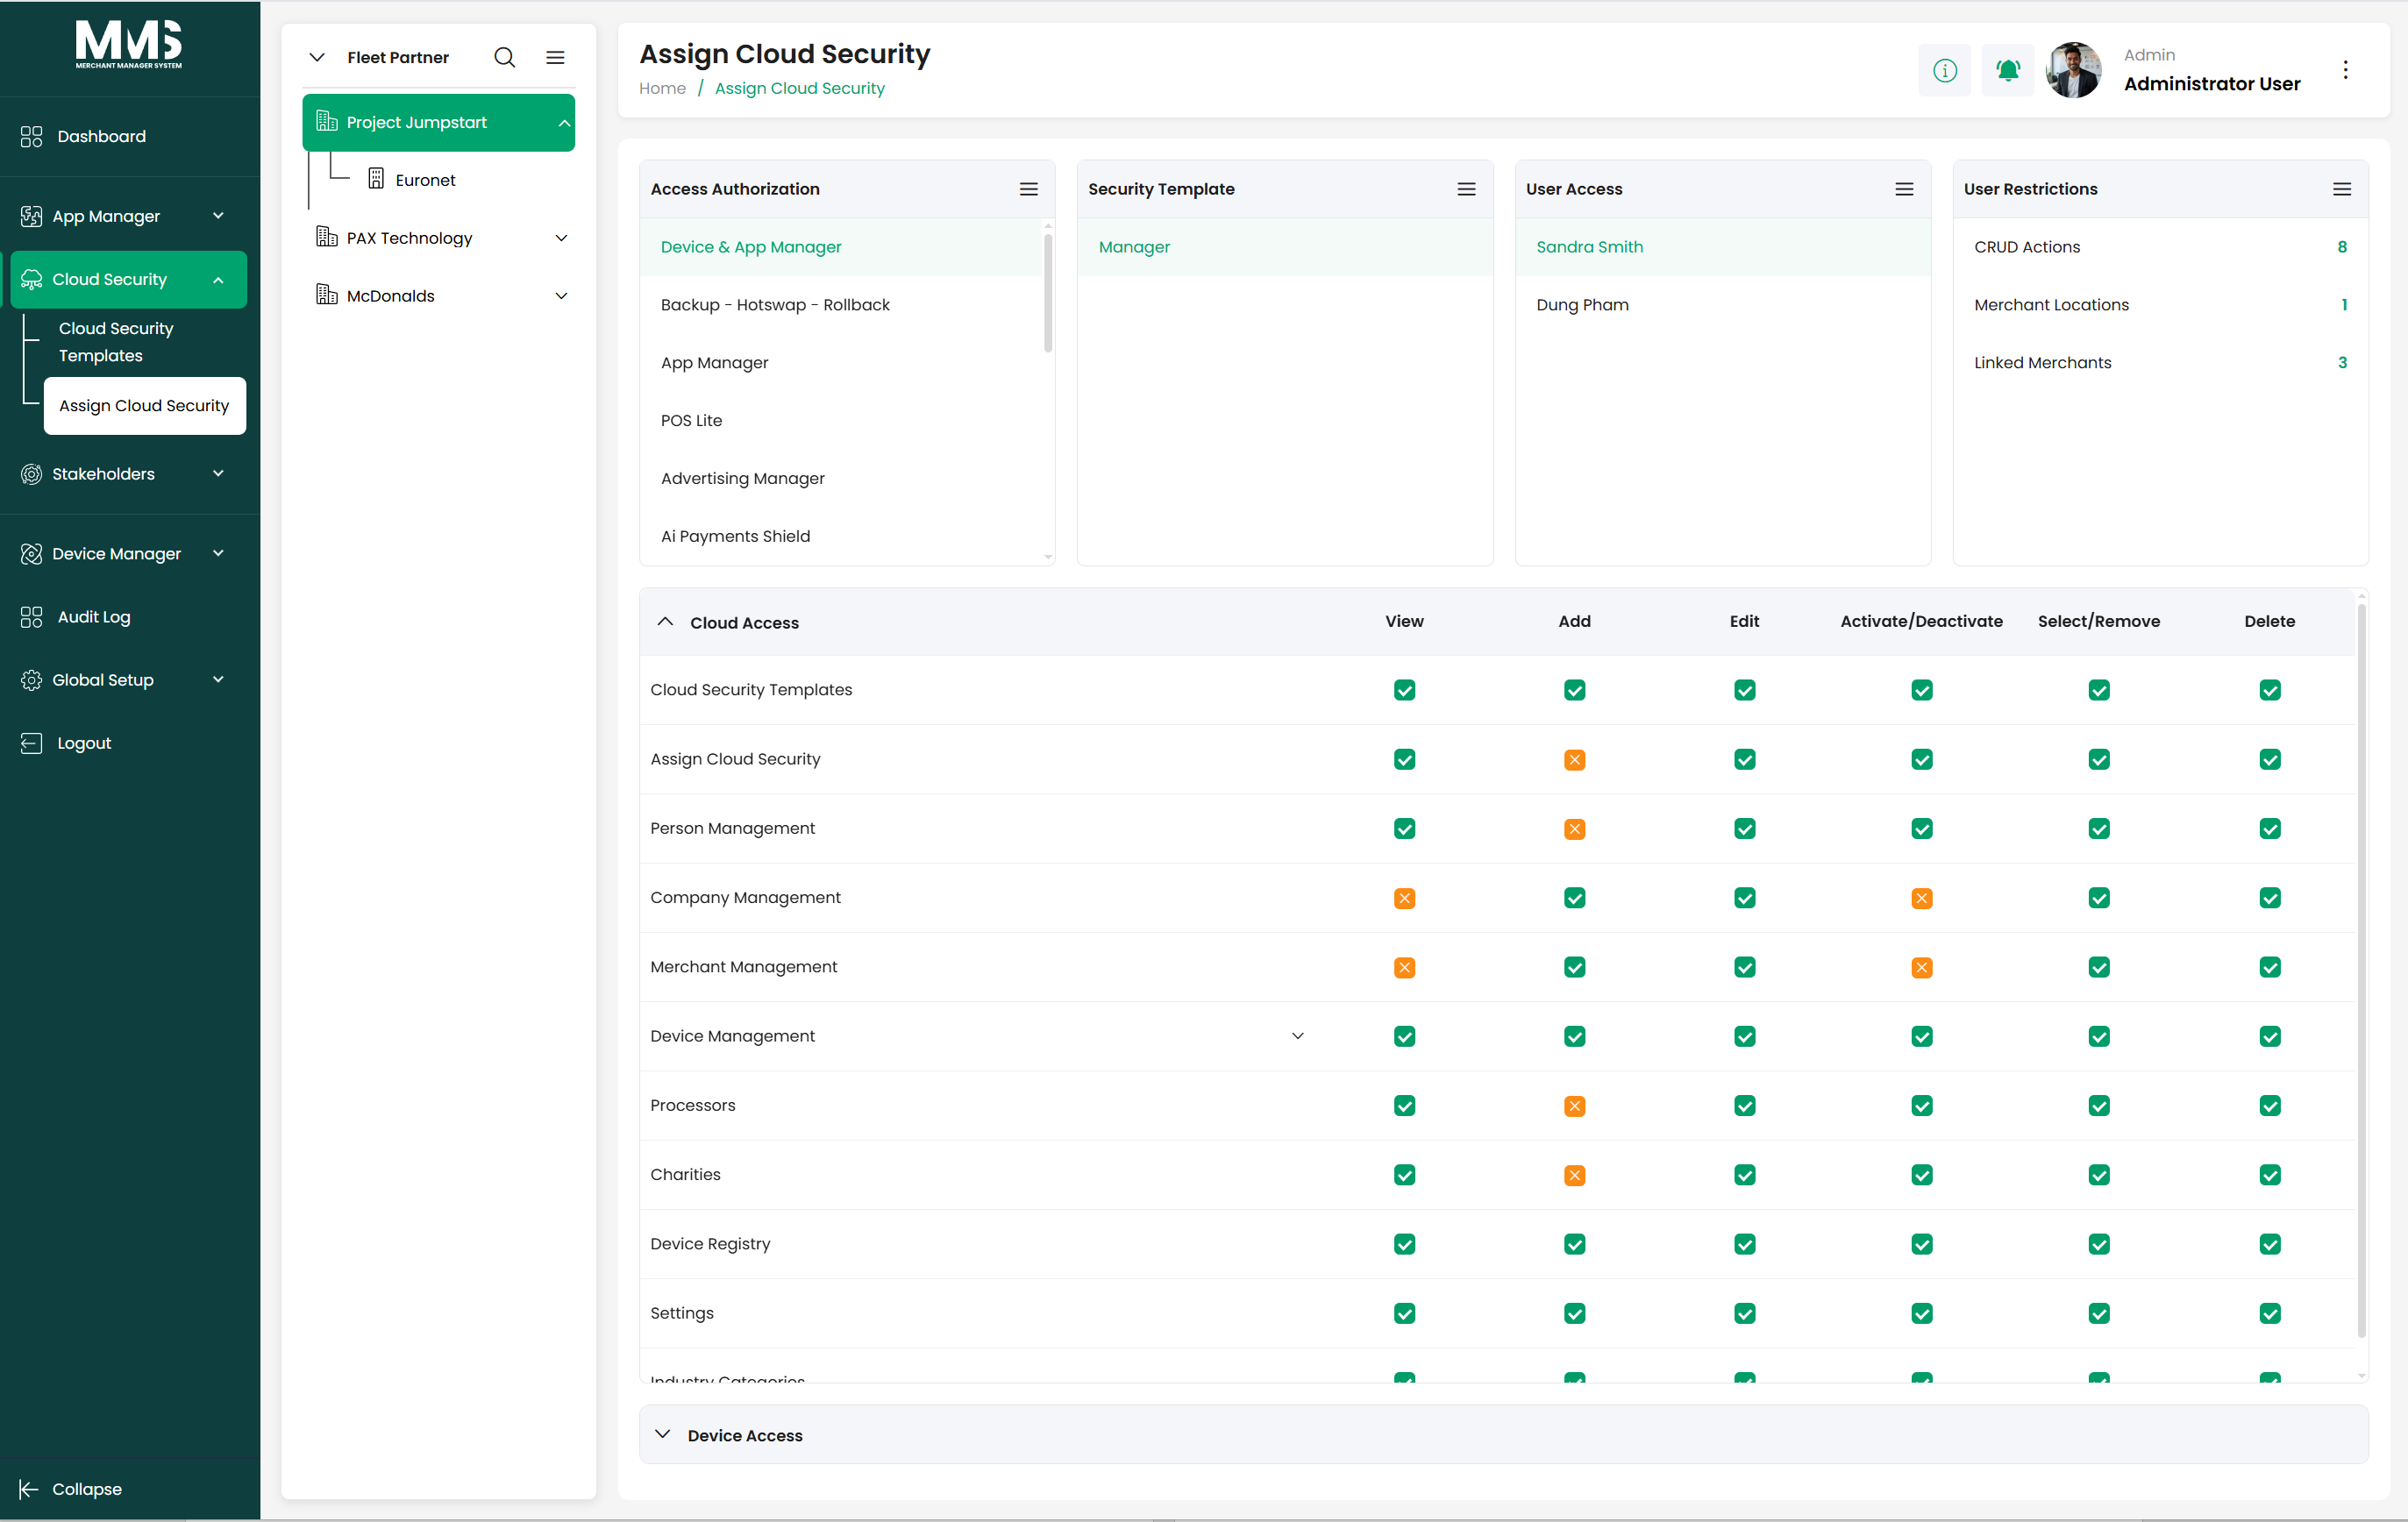Click the info icon in header

(x=1945, y=70)
